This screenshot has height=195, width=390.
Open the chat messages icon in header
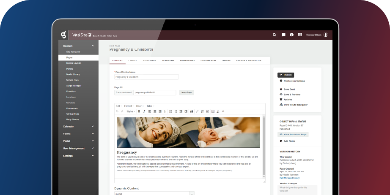[x=283, y=35]
